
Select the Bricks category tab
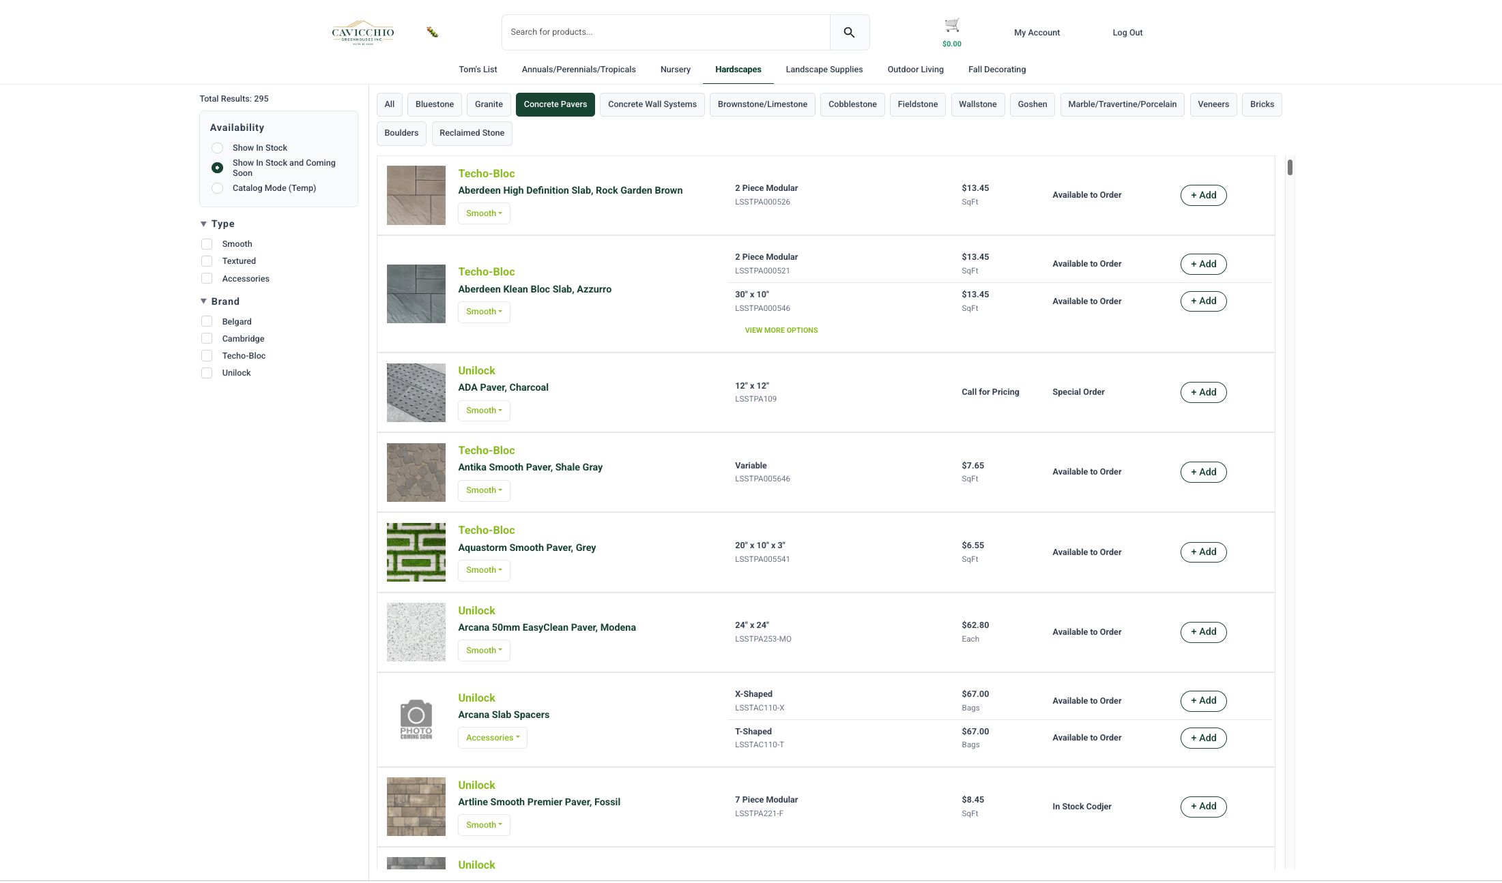pyautogui.click(x=1262, y=104)
